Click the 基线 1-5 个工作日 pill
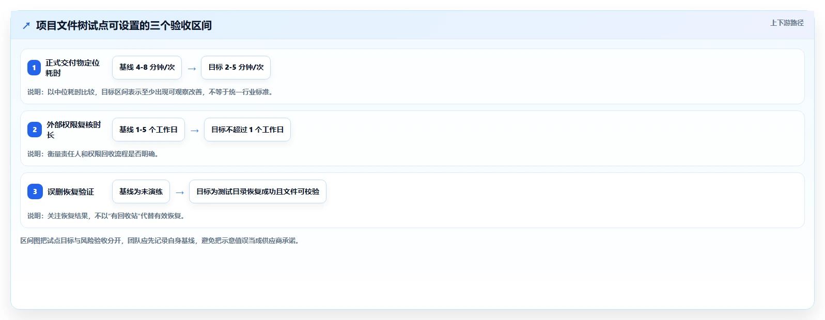 [x=148, y=130]
